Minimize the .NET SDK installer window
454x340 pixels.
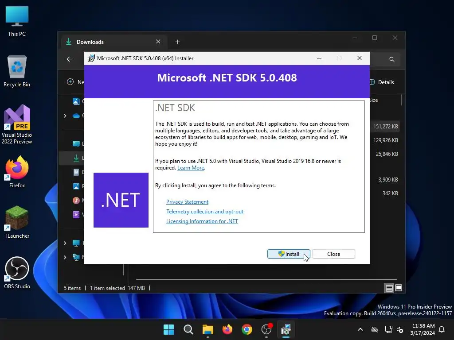click(319, 58)
